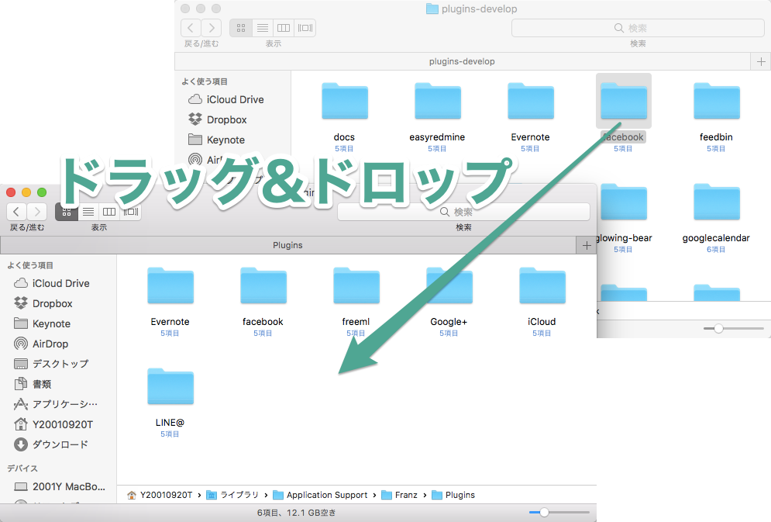Select glowing-bear folder in plugins-develop window
This screenshot has width=771, height=522.
click(624, 202)
